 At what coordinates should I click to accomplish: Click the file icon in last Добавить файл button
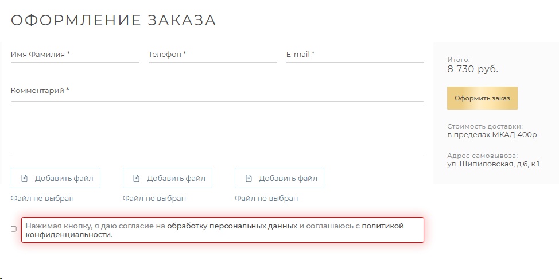pos(248,178)
